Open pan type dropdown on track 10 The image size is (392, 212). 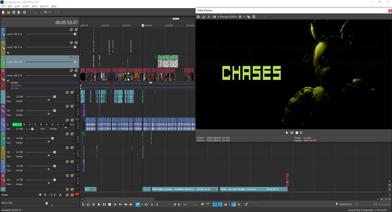point(49,142)
